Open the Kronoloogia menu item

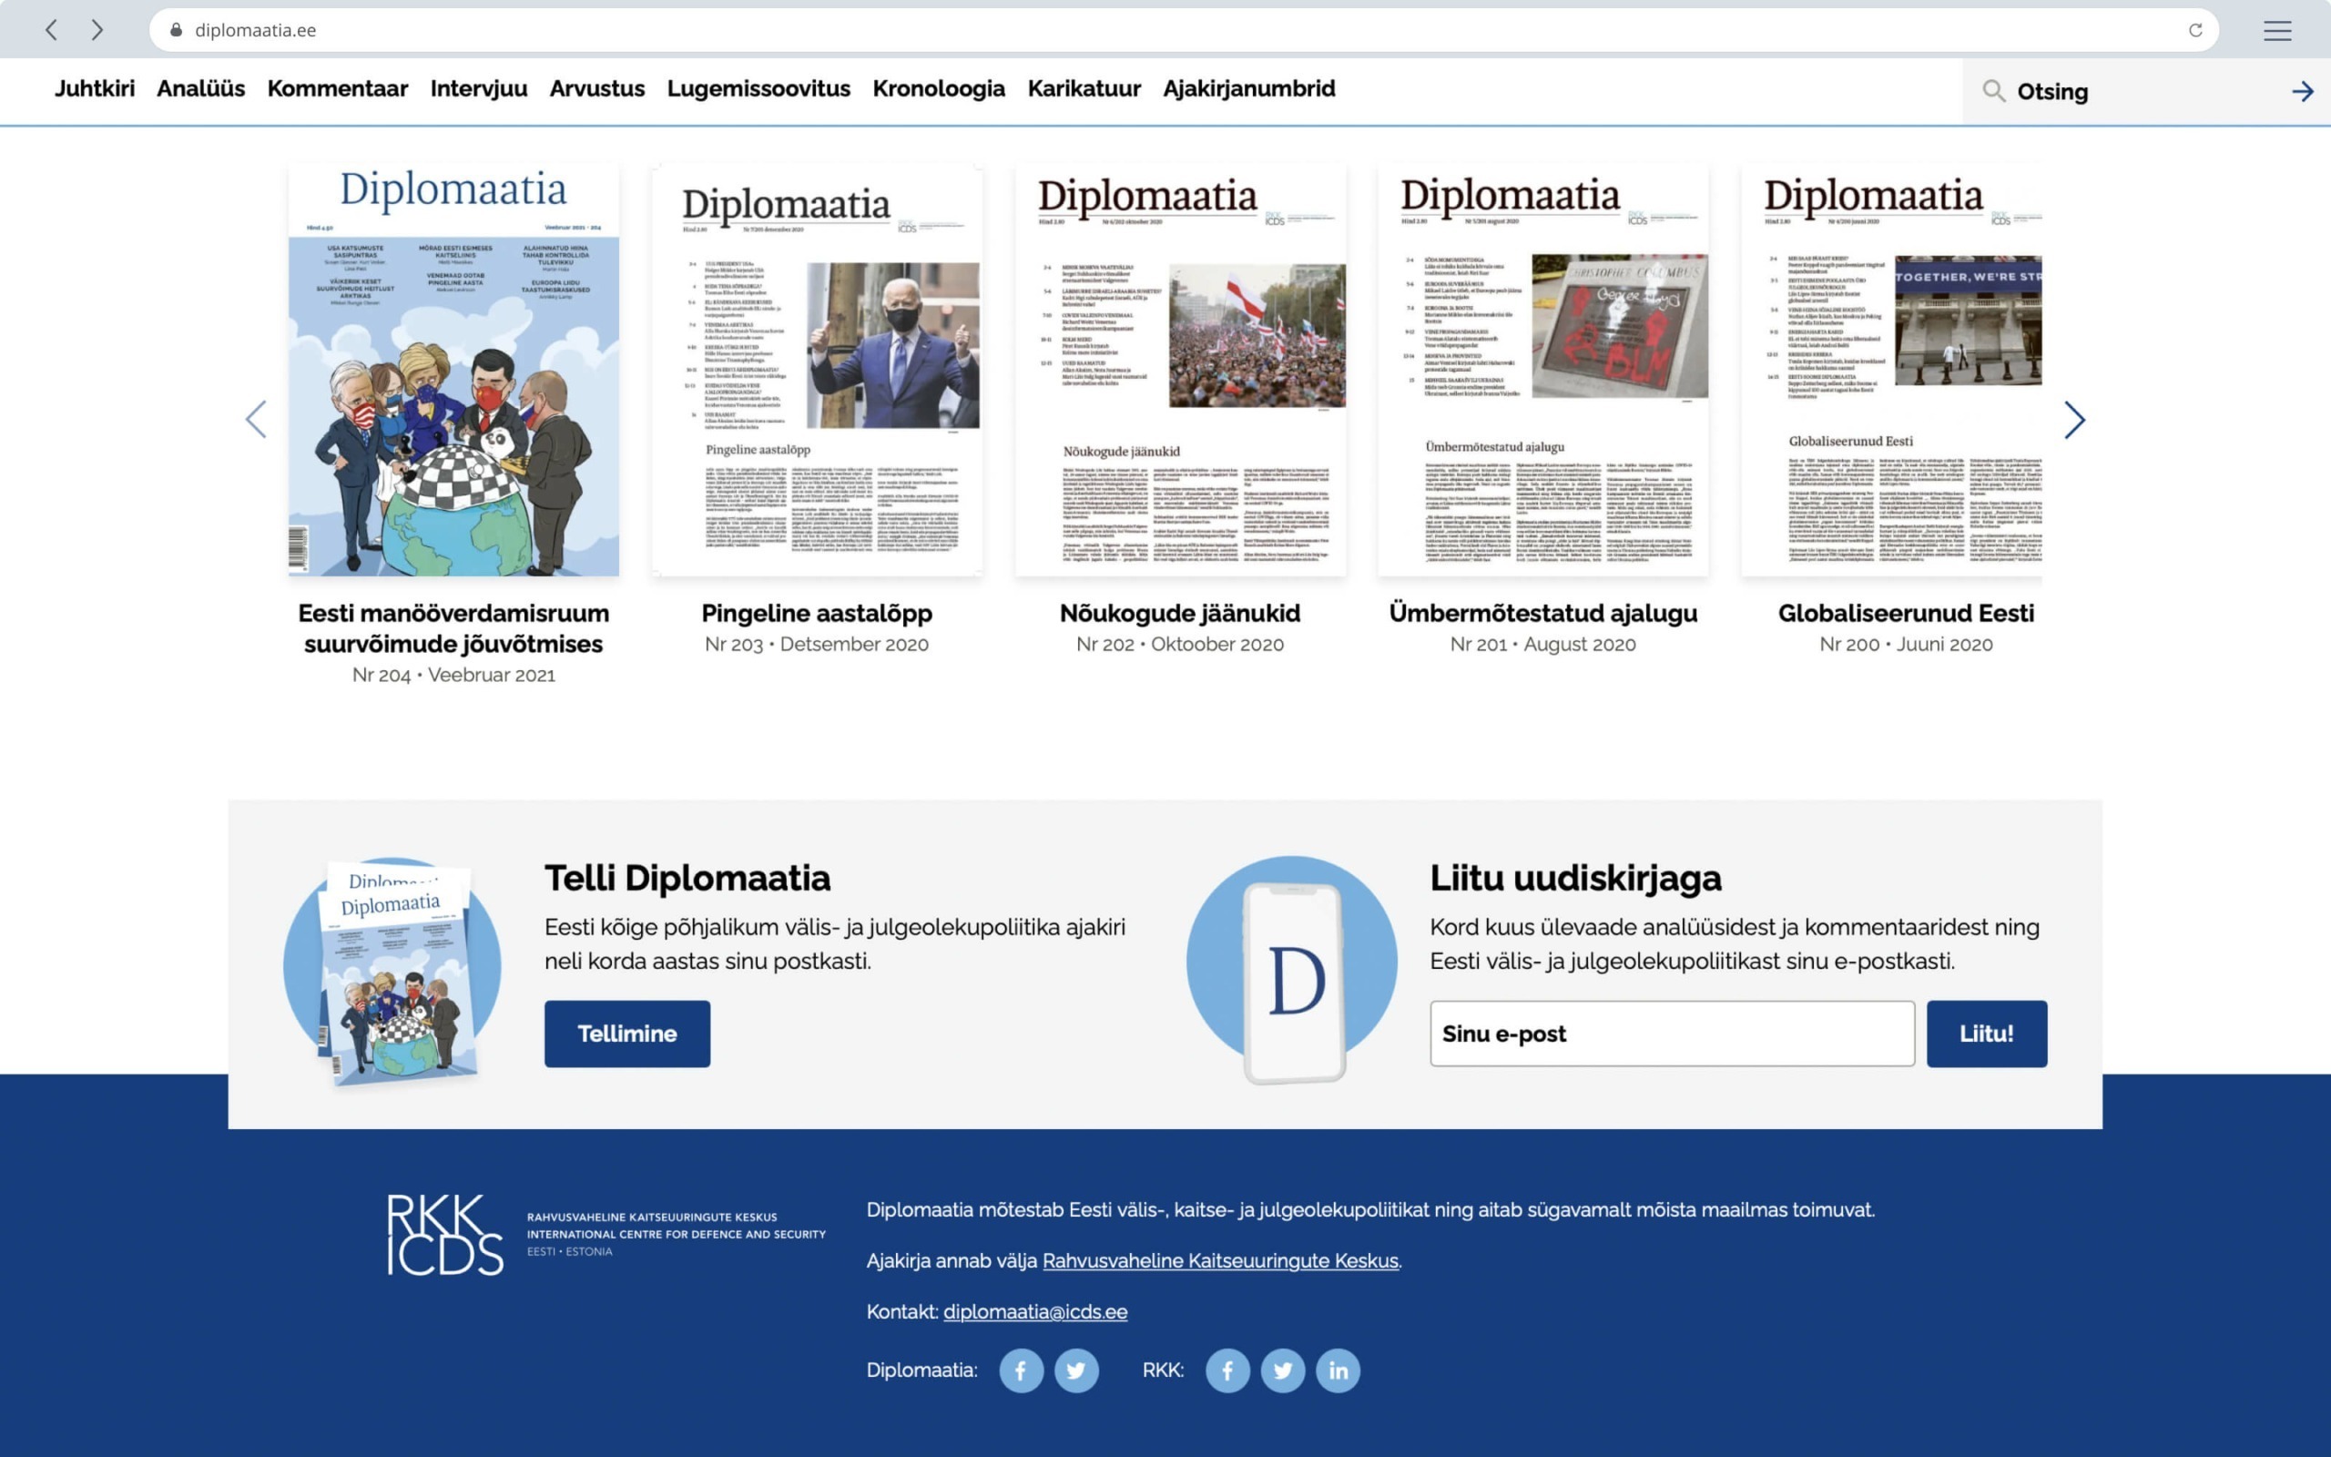coord(939,88)
